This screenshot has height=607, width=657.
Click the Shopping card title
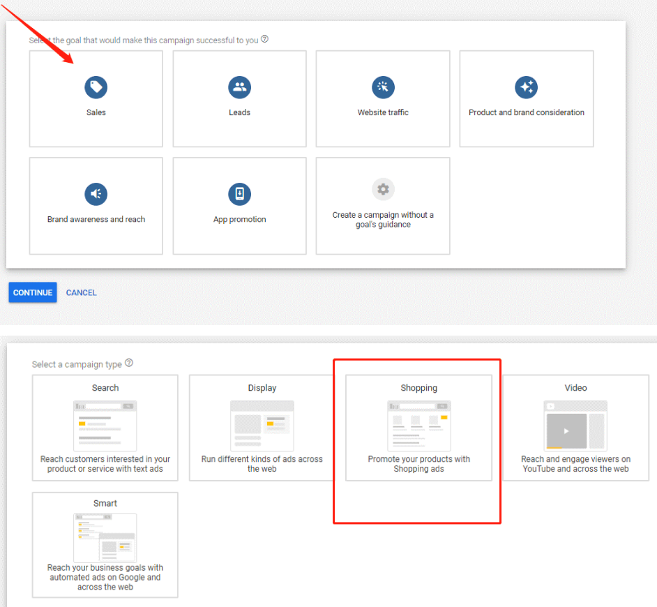click(419, 388)
